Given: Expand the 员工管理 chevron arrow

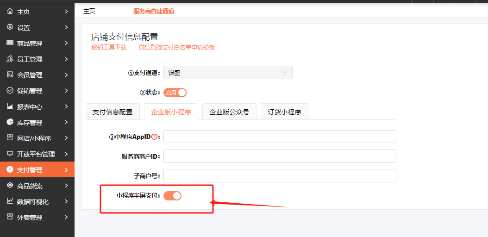Looking at the screenshot, I should click(x=66, y=59).
